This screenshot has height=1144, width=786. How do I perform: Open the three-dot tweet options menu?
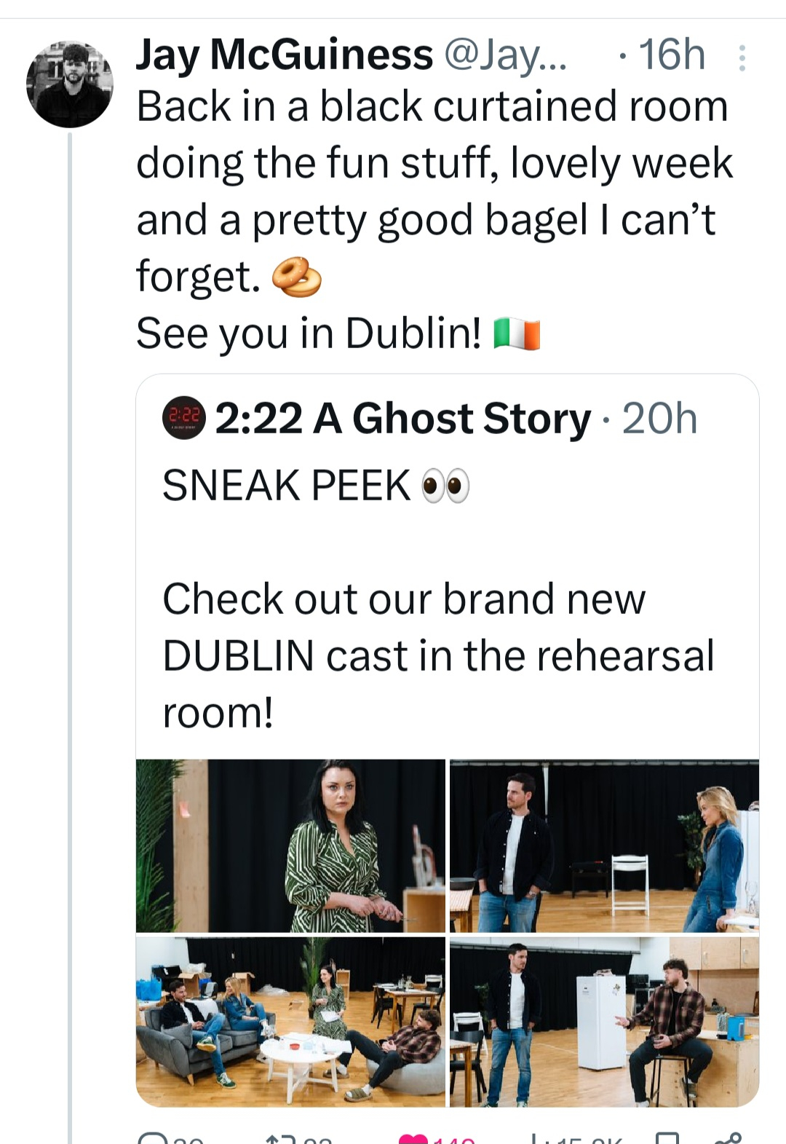tap(742, 58)
